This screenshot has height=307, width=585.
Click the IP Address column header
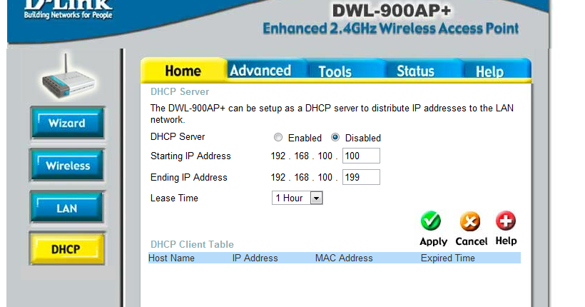(x=255, y=258)
